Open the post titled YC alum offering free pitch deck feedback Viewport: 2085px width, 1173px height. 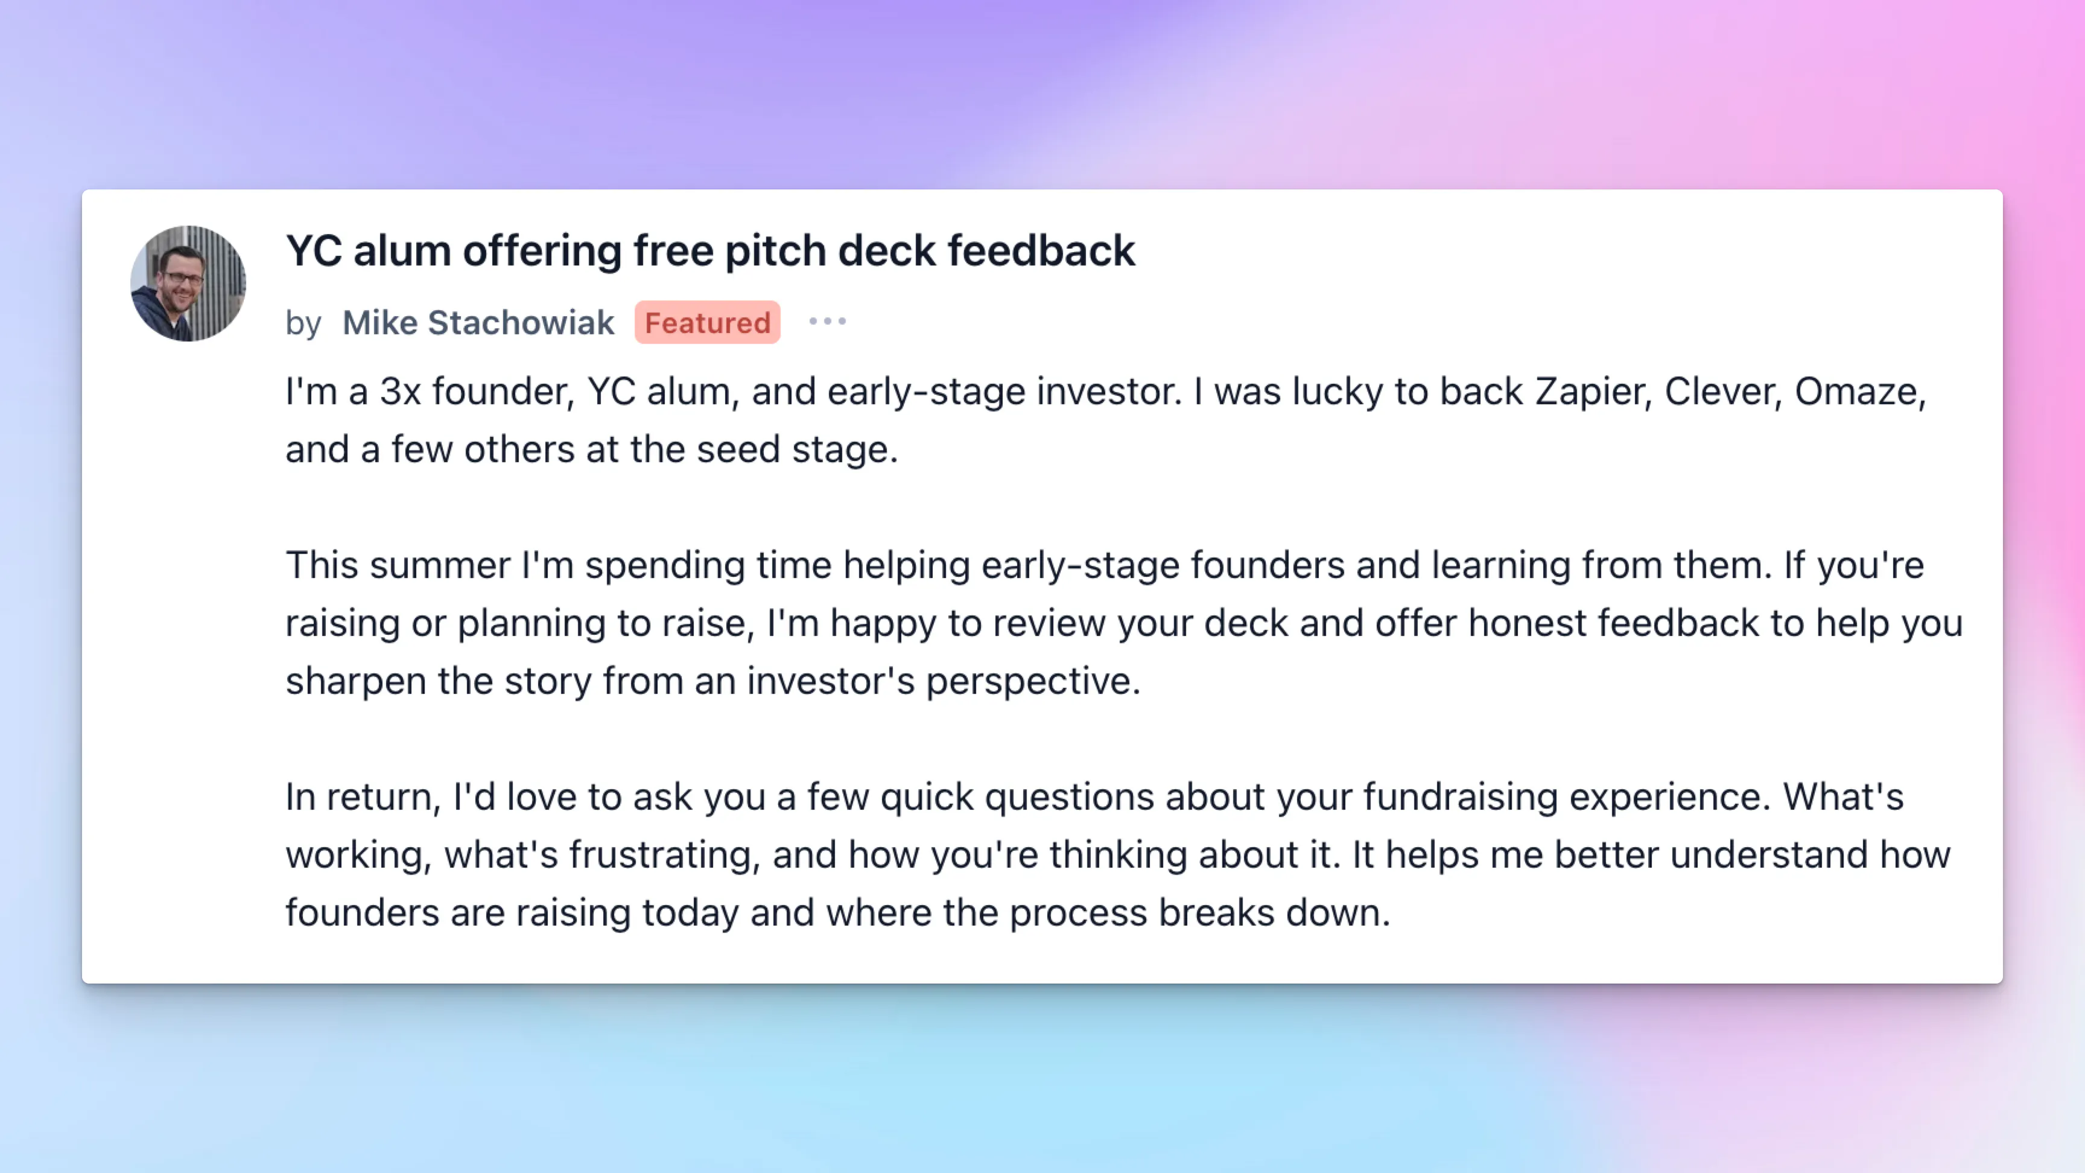click(x=710, y=250)
